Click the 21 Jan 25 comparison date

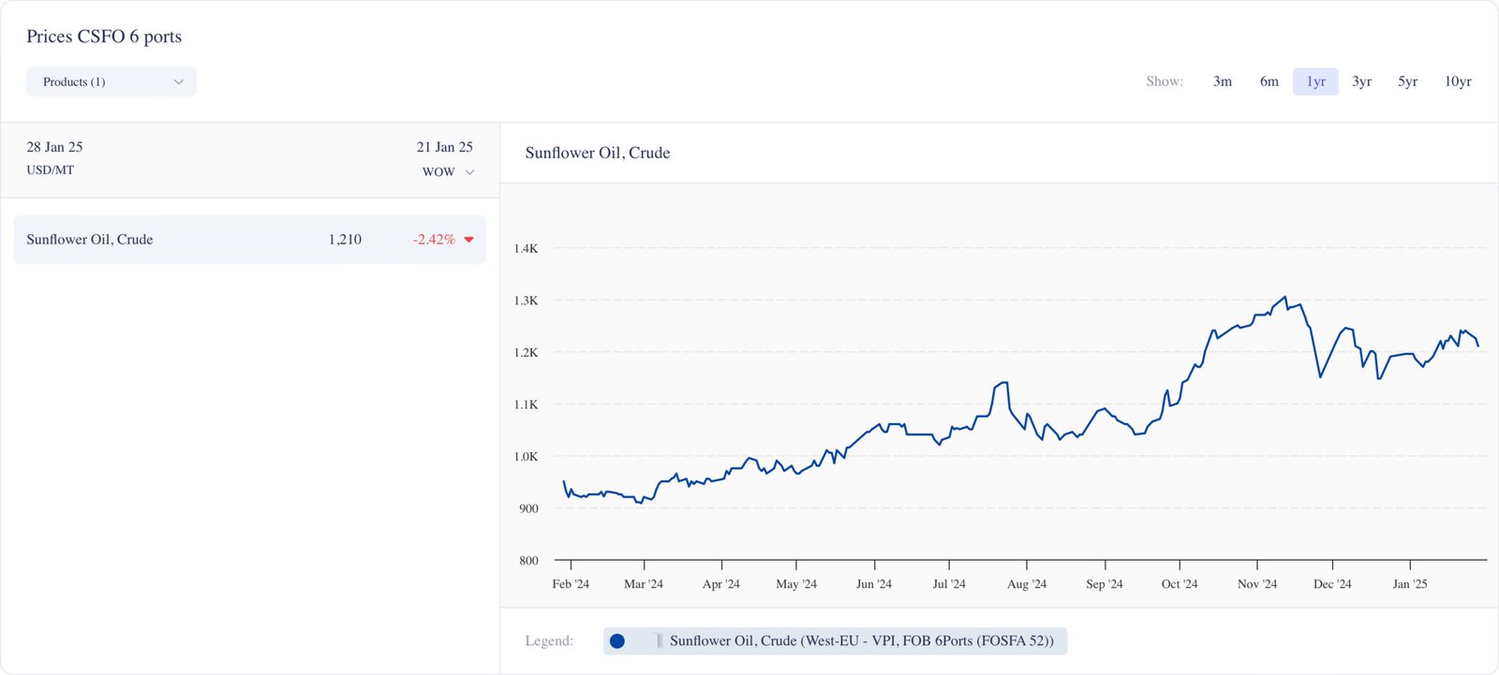pos(444,147)
